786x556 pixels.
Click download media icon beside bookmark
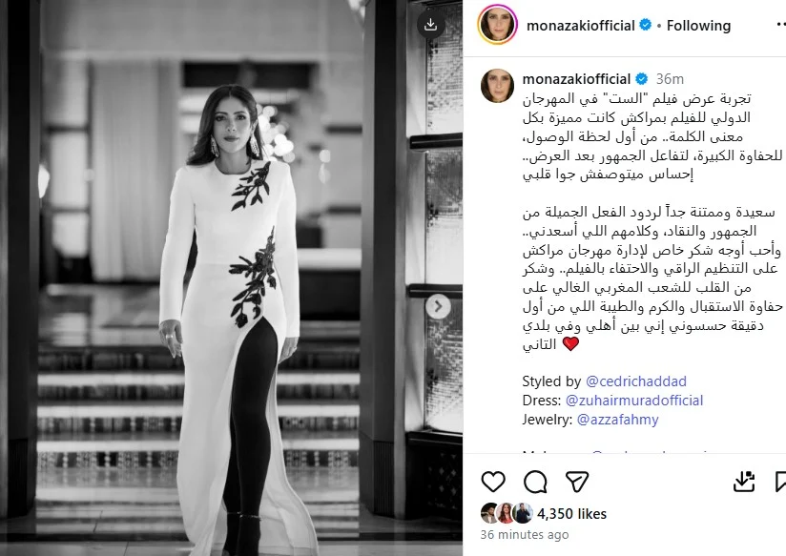pyautogui.click(x=744, y=482)
